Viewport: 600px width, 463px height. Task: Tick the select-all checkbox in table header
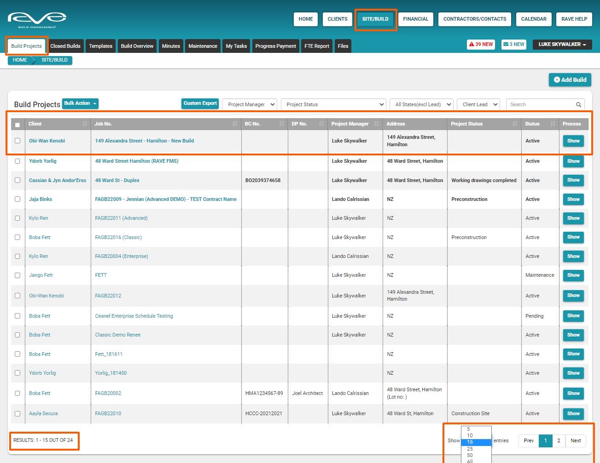(17, 125)
